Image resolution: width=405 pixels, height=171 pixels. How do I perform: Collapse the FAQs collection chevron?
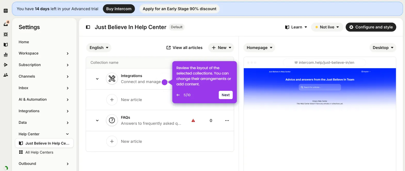coord(97,120)
